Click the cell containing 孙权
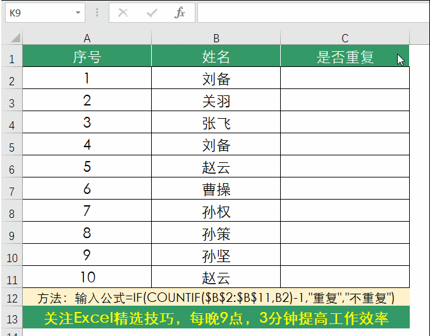 tap(216, 211)
